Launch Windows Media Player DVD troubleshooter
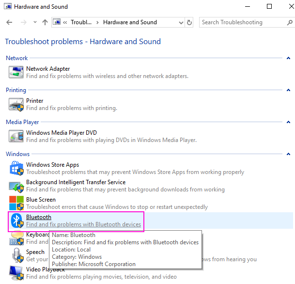 (62, 133)
